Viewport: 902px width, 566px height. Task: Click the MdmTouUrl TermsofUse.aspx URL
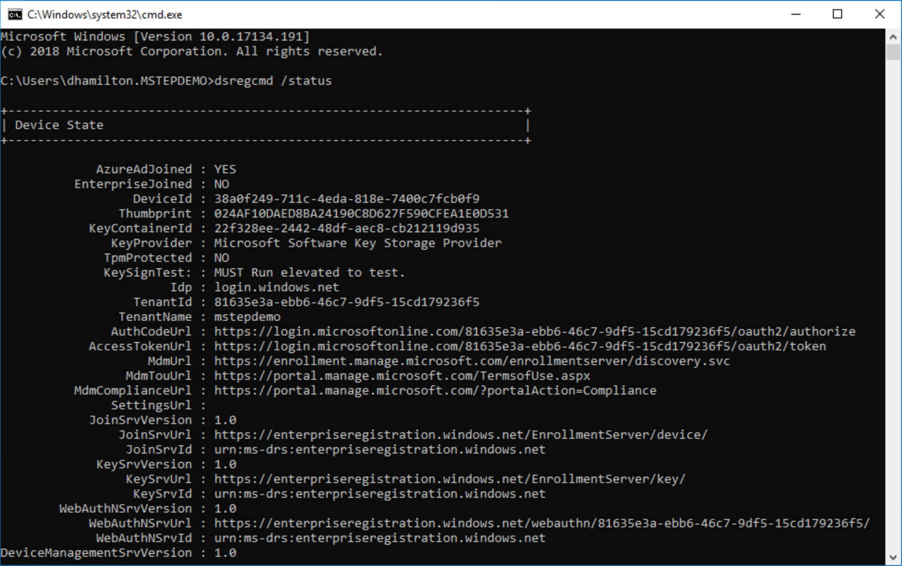pyautogui.click(x=402, y=376)
